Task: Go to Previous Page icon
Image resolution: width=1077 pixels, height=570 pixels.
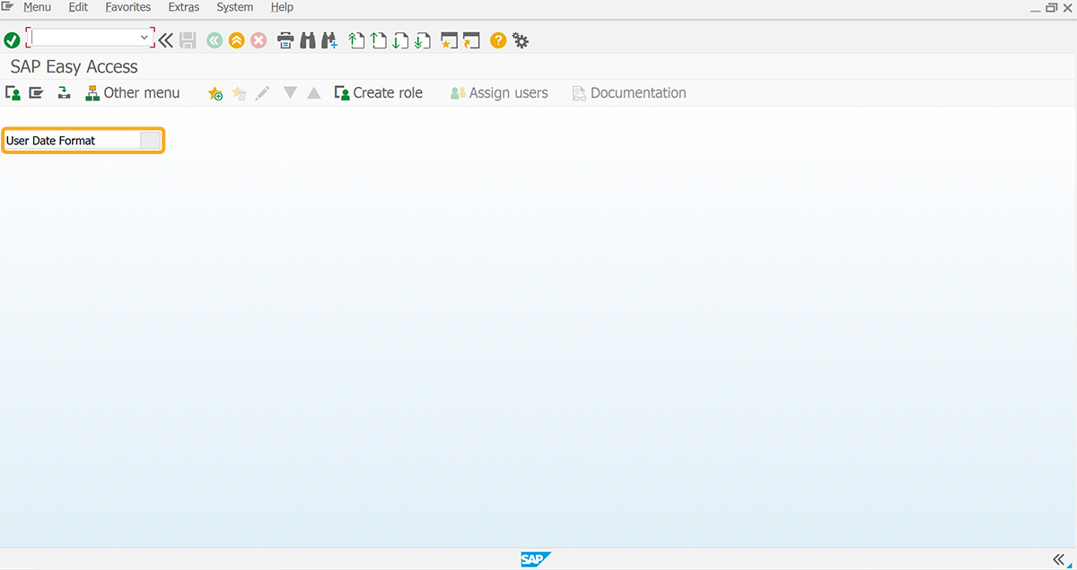Action: click(x=379, y=40)
